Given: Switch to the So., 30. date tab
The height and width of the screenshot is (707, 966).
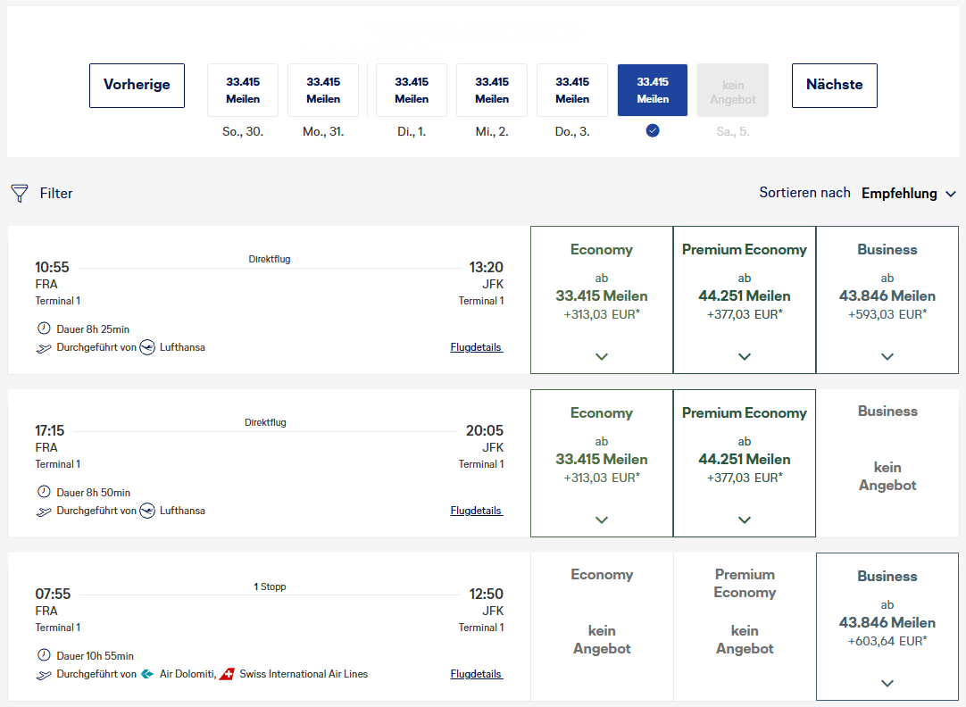Looking at the screenshot, I should pos(242,89).
